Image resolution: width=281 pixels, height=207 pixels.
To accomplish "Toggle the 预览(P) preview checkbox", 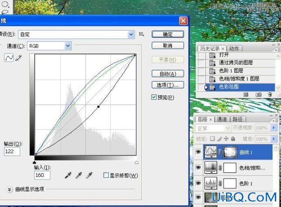I will [154, 97].
